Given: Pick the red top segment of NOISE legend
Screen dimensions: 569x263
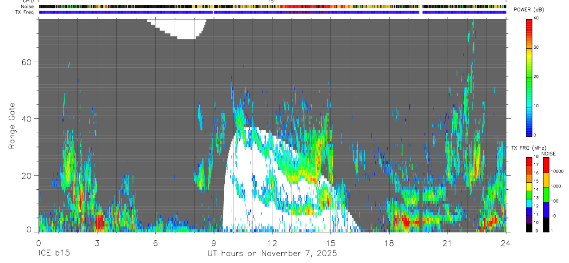Looking at the screenshot, I should point(546,165).
